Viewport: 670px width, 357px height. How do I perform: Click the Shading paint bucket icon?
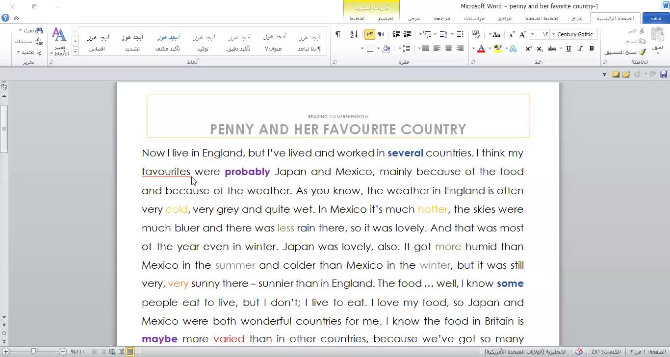[x=386, y=49]
